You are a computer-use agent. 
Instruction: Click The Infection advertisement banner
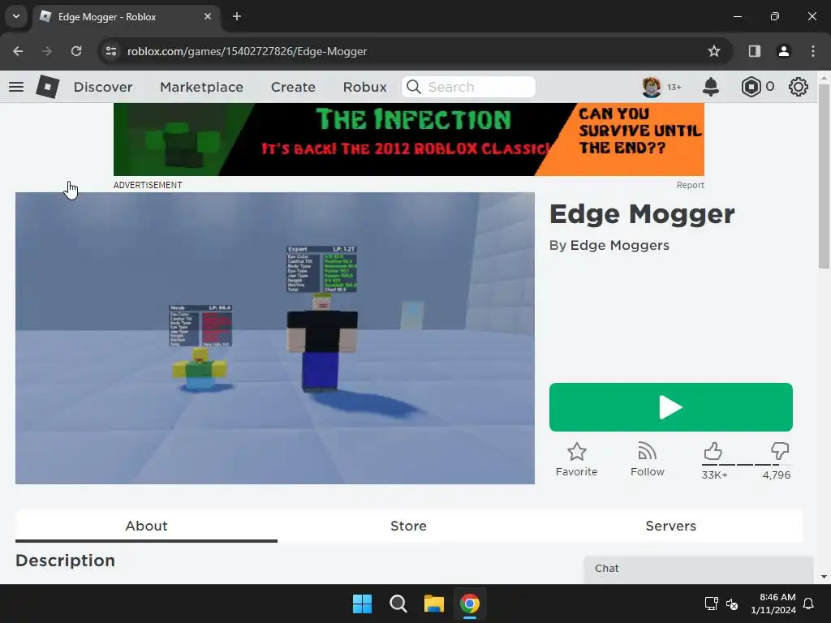tap(409, 140)
